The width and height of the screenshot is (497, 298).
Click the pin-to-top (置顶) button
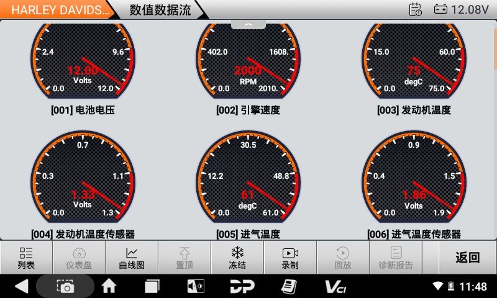click(185, 258)
